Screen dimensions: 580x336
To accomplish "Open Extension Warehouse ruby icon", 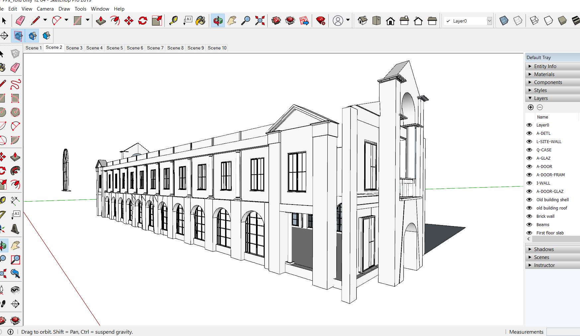I will click(x=321, y=21).
